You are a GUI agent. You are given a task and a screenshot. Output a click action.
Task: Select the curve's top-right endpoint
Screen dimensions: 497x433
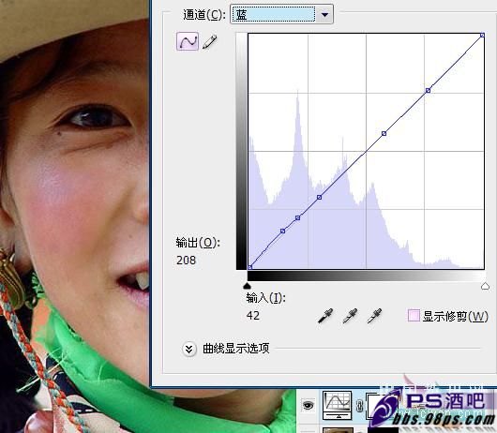[x=482, y=36]
